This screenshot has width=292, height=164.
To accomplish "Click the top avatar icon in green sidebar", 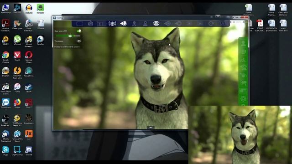I will tap(243, 44).
